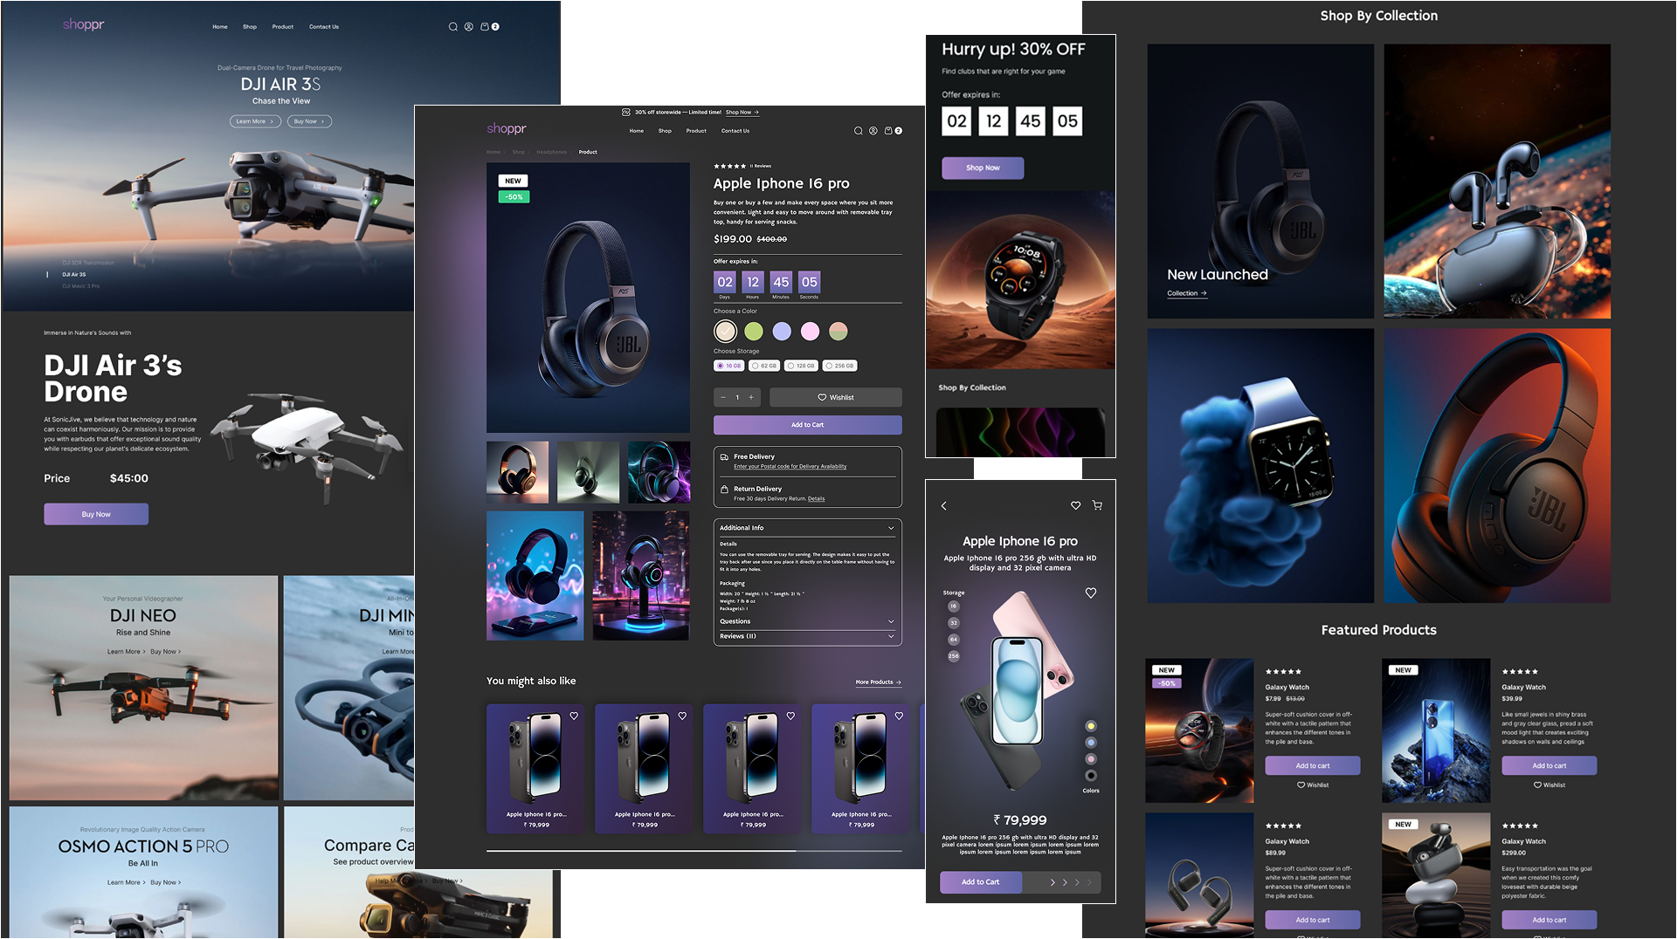Favorite the third 'You might also like' iPhone card

(x=790, y=716)
